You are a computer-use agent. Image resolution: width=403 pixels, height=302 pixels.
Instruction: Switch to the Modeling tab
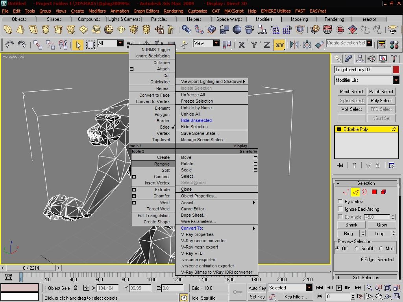coord(299,19)
